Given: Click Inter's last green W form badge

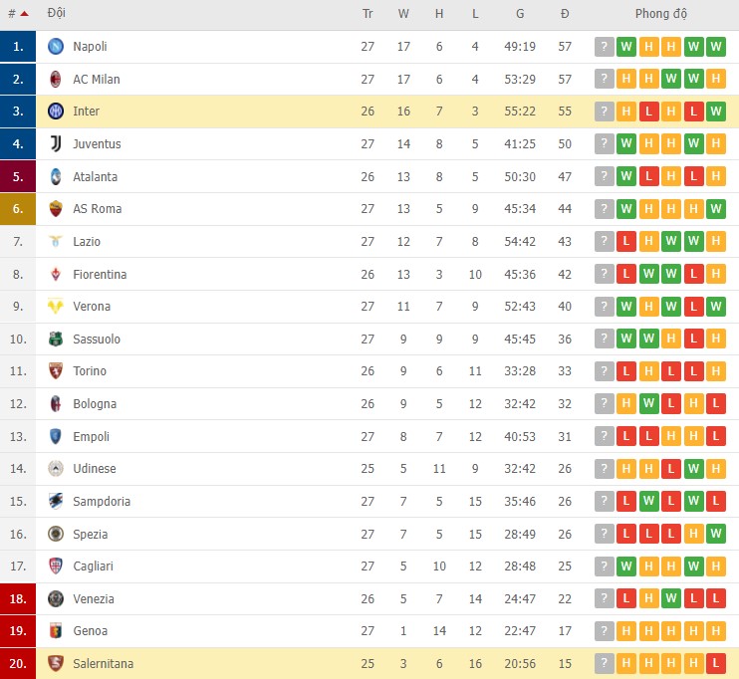Looking at the screenshot, I should (715, 112).
